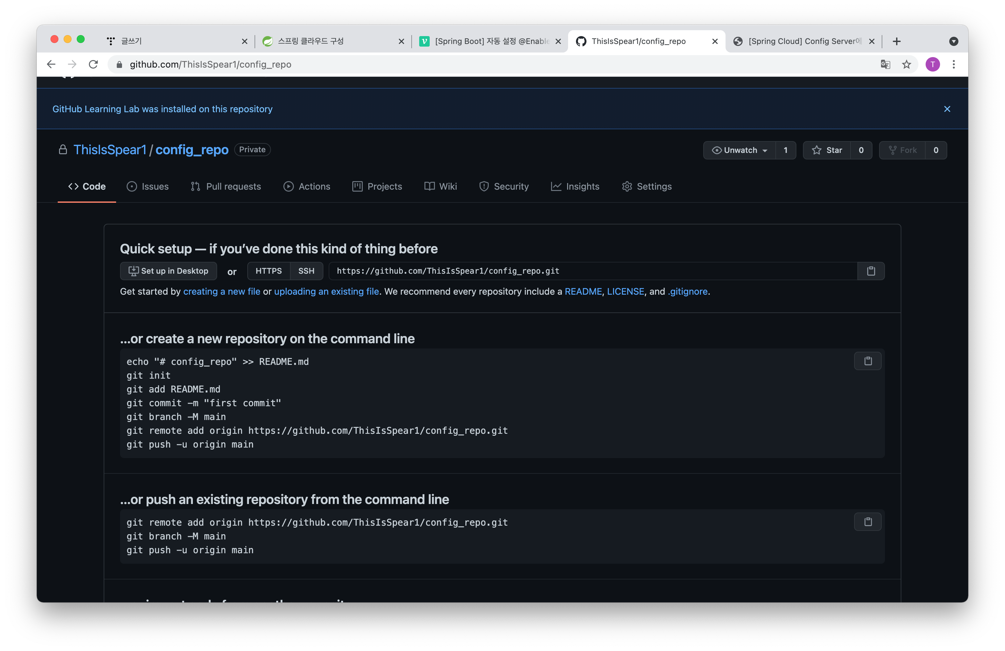Image resolution: width=1005 pixels, height=651 pixels.
Task: Dismiss the GitHub Learning Lab banner
Action: (x=947, y=109)
